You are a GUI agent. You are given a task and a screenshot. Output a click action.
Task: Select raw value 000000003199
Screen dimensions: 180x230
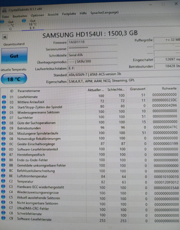click(x=166, y=143)
